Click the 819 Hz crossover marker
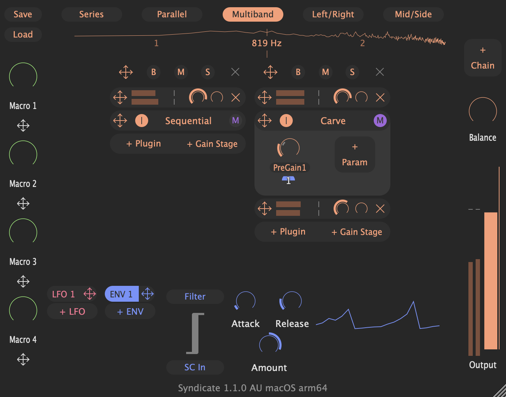Image resolution: width=506 pixels, height=397 pixels. click(267, 43)
